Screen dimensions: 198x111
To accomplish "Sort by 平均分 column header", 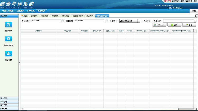I will point(130,31).
